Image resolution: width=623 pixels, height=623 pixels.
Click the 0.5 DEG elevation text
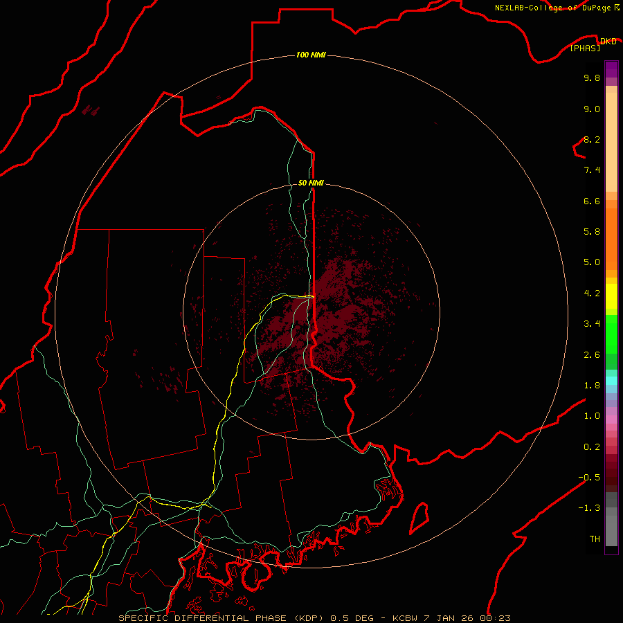[x=352, y=618]
